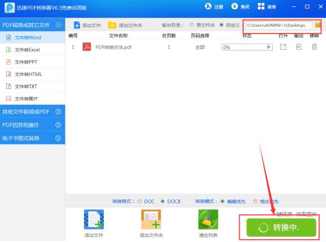Expand the 电子书格式转换 section
326x242 pixels.
58,138
